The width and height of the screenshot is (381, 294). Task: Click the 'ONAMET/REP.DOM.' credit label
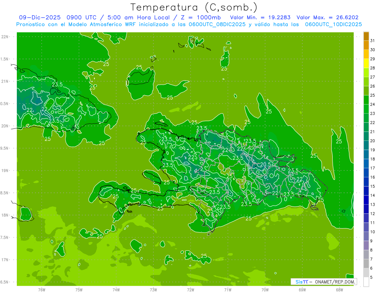tap(335, 282)
